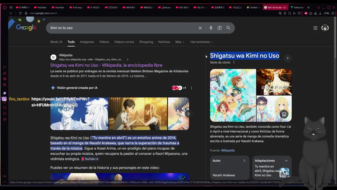The image size is (337, 190).
Task: Open the YouTube +3 sources chip
Action: tap(90, 159)
